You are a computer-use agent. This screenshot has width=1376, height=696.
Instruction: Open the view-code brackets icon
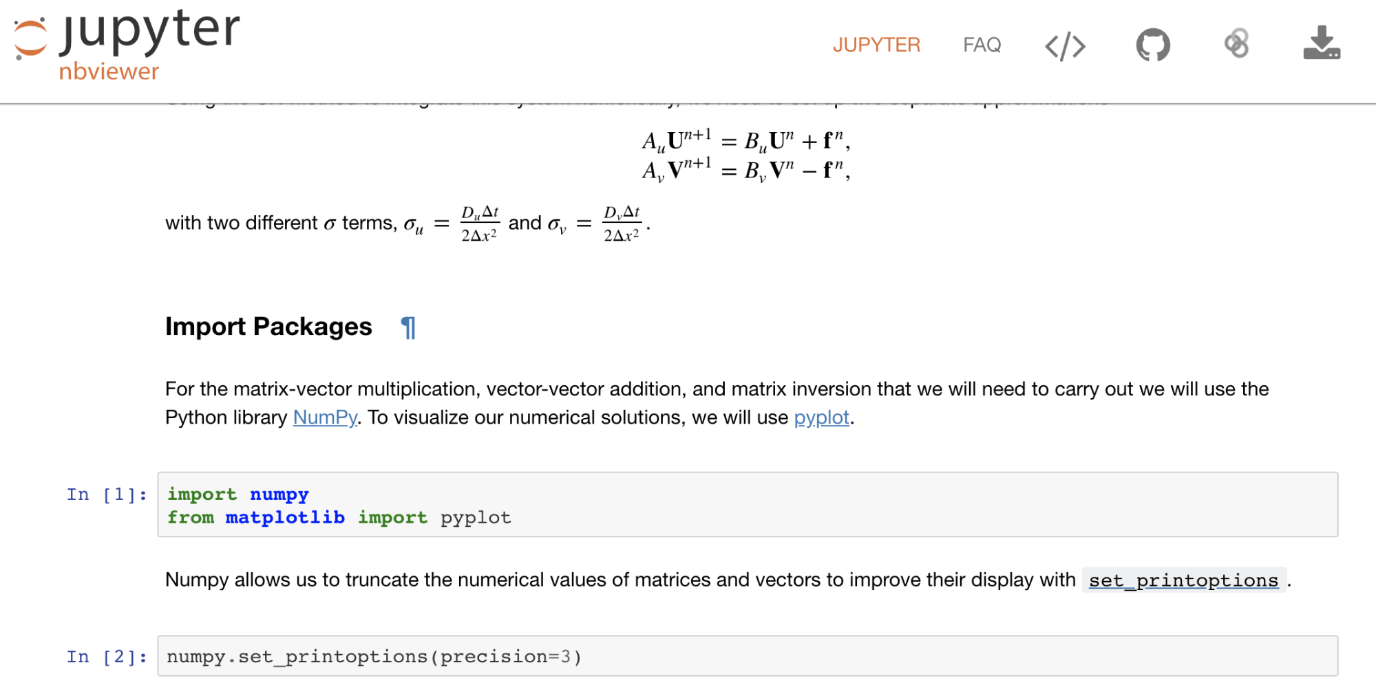1065,46
